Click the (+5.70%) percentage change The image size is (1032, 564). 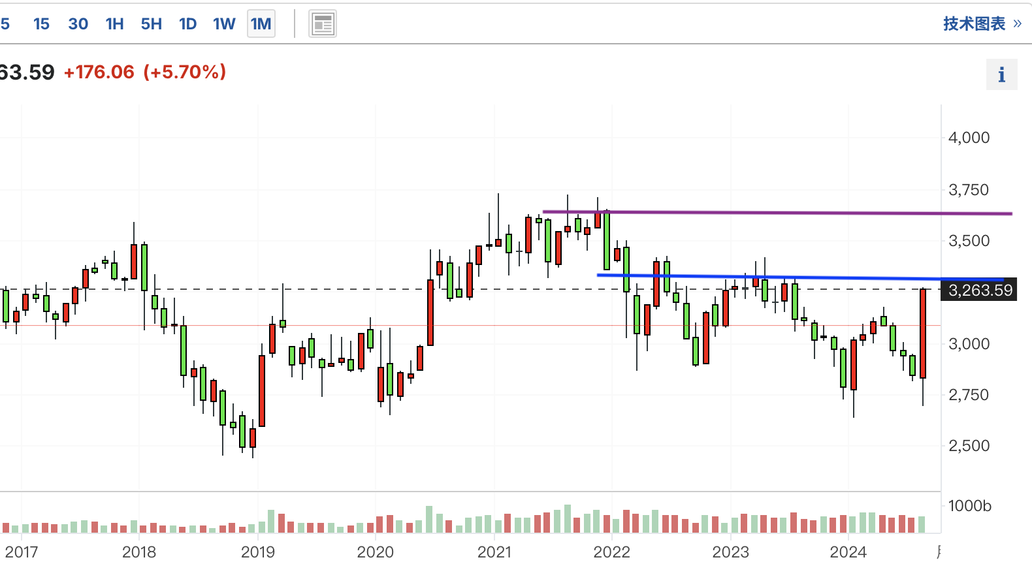pyautogui.click(x=185, y=72)
